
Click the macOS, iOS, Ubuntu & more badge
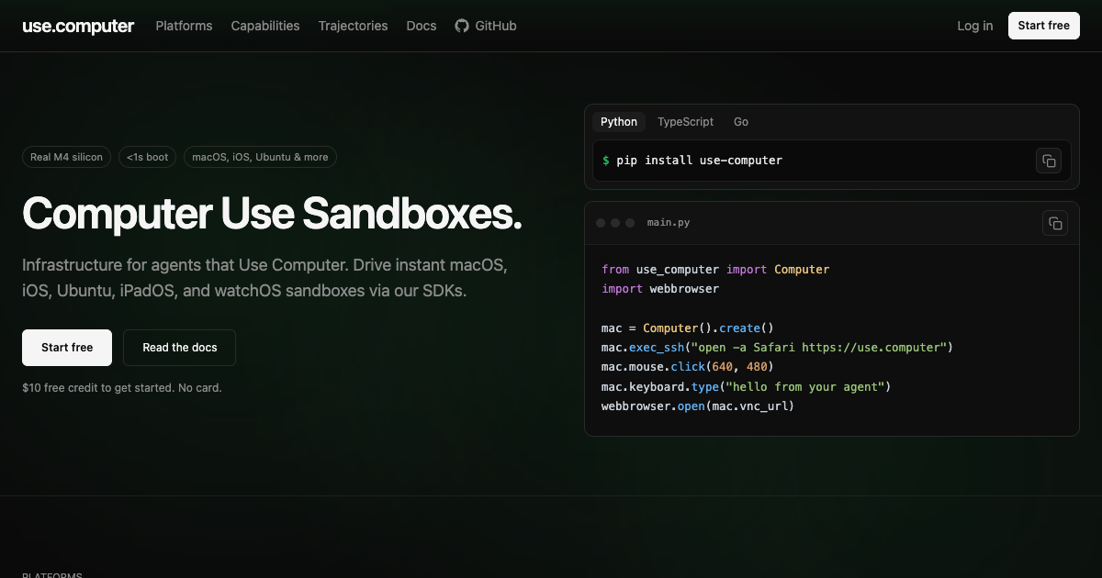pyautogui.click(x=260, y=157)
